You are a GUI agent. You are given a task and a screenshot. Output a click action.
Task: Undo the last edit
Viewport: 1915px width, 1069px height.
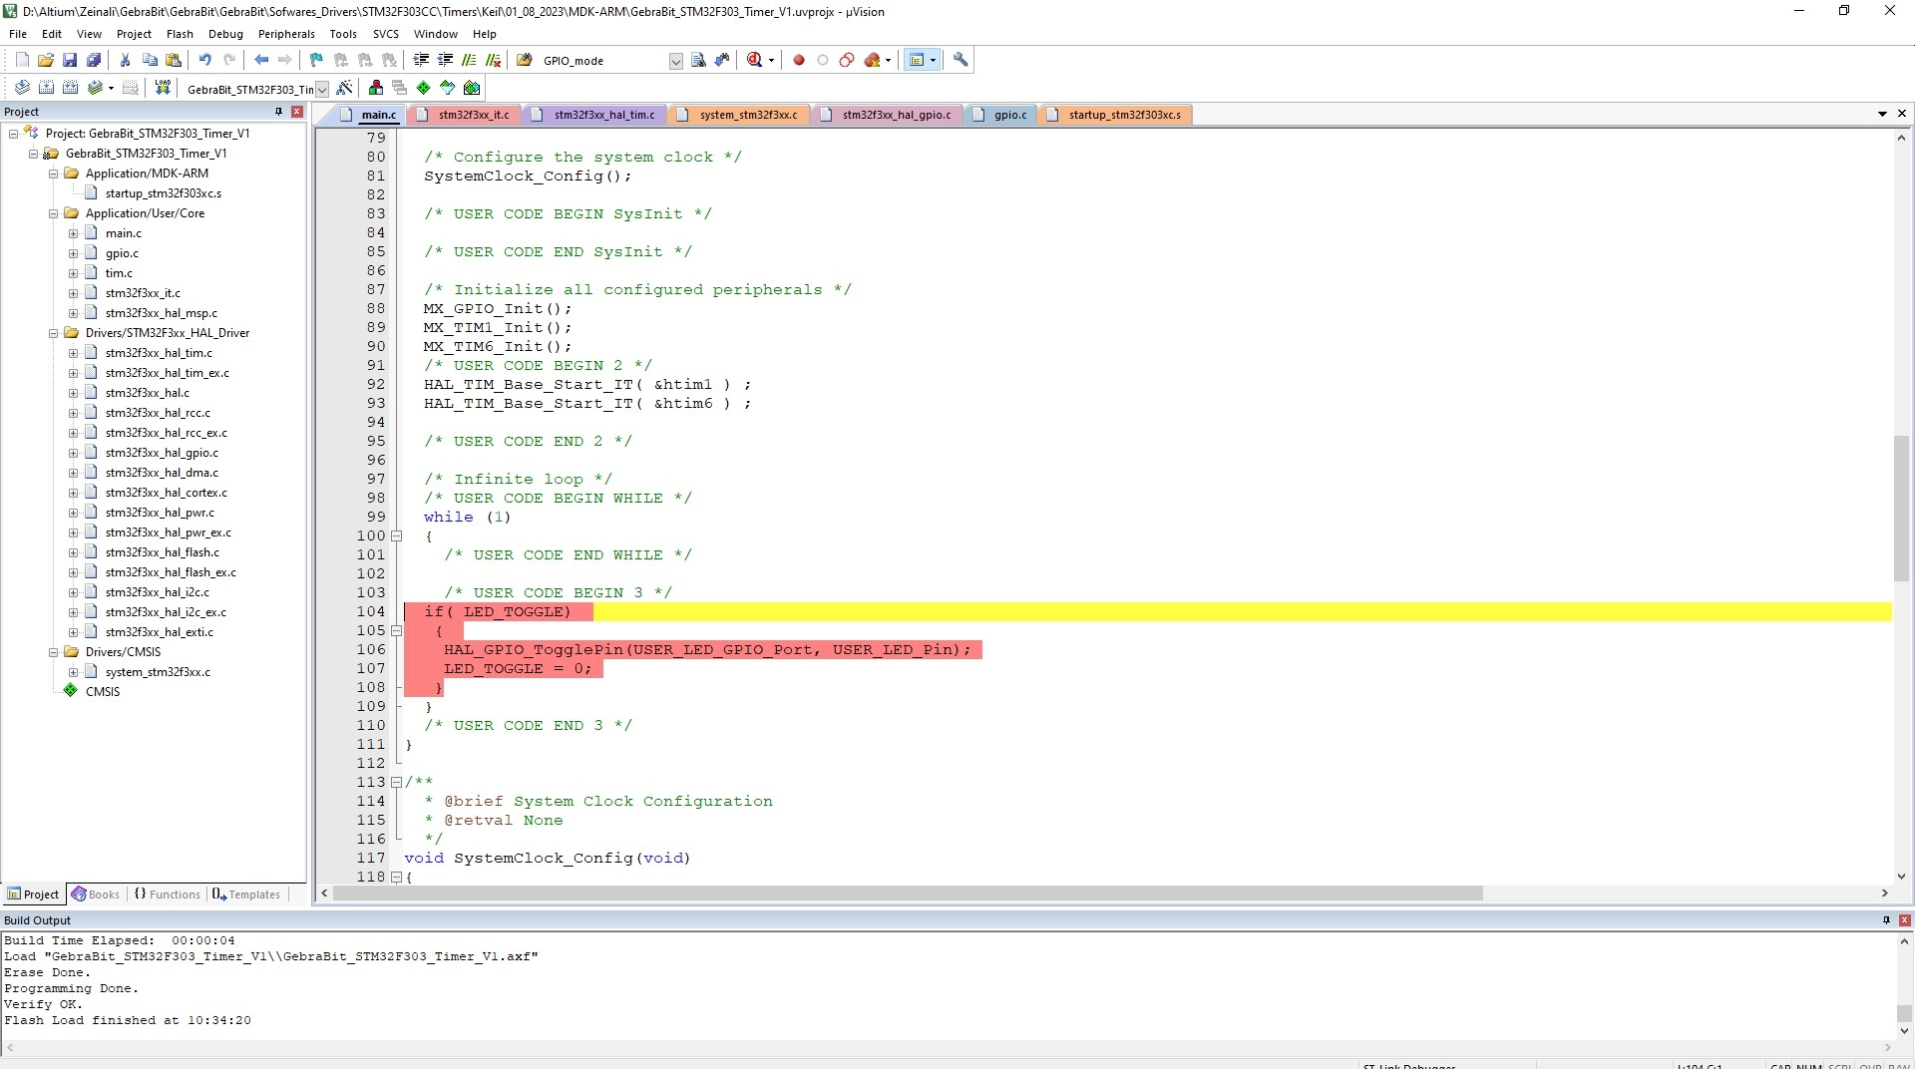coord(205,60)
